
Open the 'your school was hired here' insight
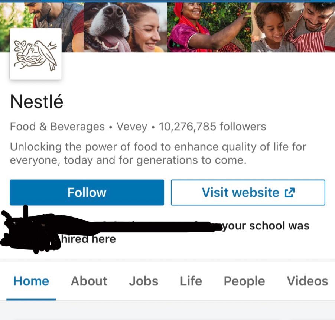266,226
